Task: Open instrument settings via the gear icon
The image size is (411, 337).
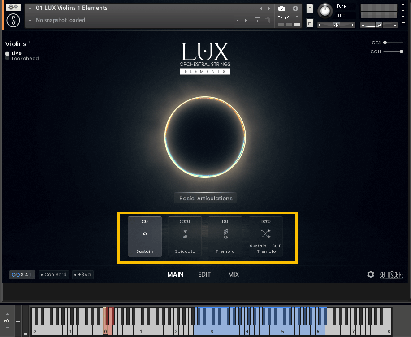Action: (371, 274)
